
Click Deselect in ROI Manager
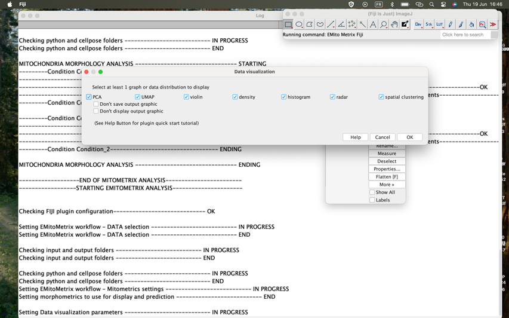[387, 161]
